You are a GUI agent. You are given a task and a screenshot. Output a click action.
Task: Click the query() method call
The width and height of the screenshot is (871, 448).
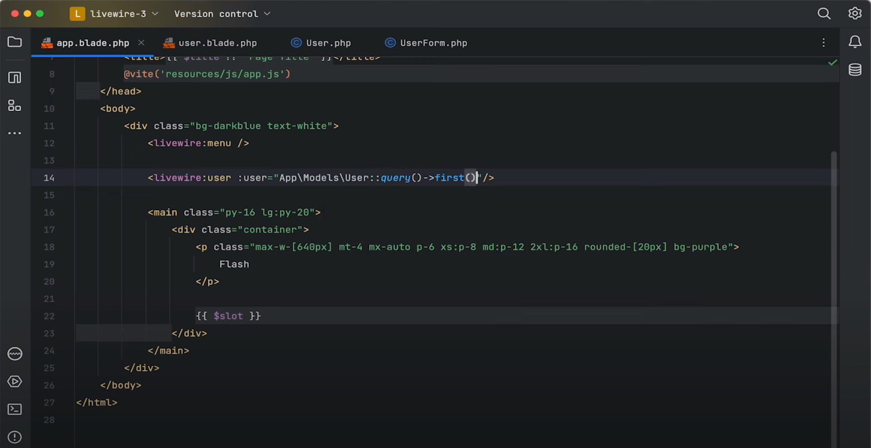coord(401,177)
